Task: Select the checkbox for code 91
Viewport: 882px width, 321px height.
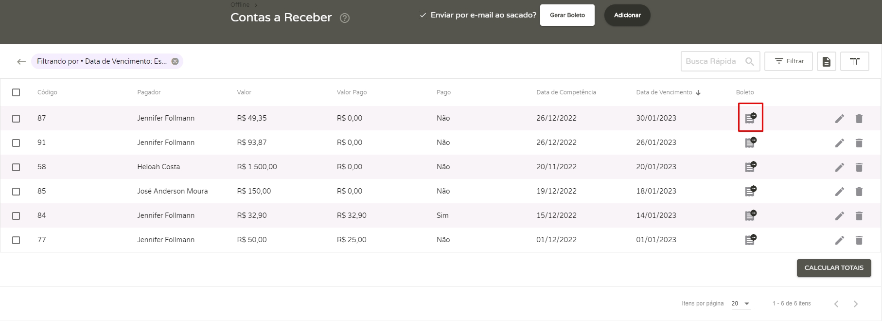Action: click(x=16, y=143)
